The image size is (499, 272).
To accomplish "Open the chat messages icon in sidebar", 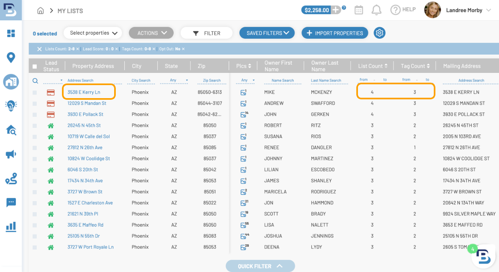I will (x=11, y=202).
